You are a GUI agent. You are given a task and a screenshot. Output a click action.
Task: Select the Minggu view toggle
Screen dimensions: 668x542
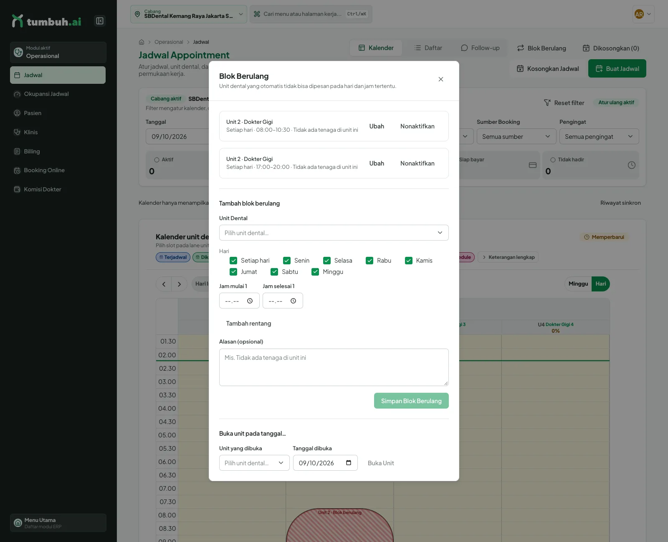point(578,284)
